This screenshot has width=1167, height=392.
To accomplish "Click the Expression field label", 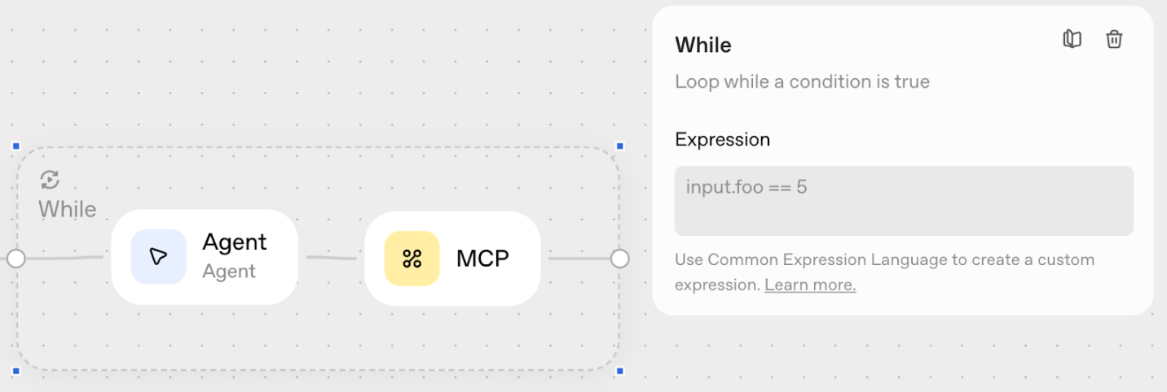I will tap(722, 140).
